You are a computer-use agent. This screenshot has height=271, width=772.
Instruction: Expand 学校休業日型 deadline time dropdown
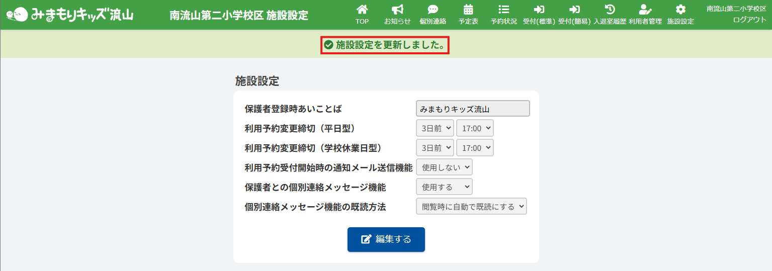click(x=475, y=148)
